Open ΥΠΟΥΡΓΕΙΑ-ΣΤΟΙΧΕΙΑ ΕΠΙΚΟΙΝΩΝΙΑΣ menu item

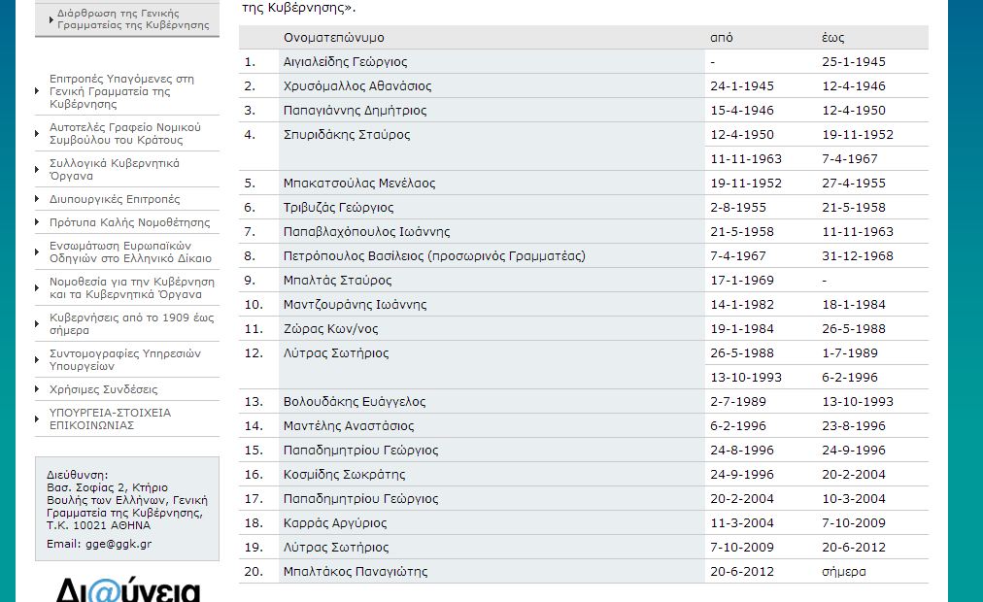point(110,419)
